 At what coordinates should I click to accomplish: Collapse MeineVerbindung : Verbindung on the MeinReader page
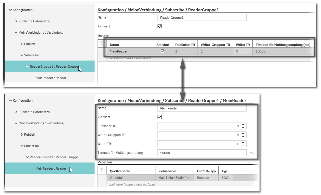click(16, 123)
